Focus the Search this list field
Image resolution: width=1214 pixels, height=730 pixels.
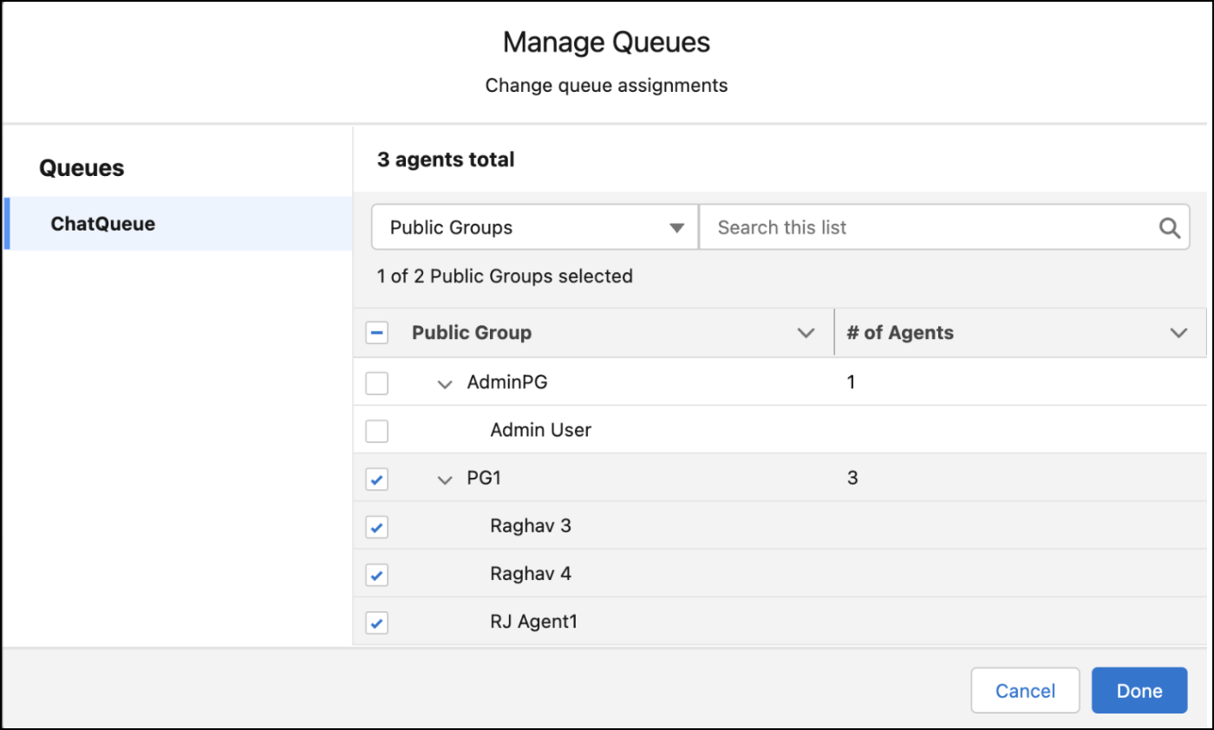928,228
